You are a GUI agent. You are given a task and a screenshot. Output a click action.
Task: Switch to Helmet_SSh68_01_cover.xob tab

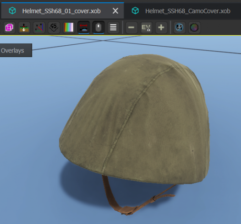(61, 11)
